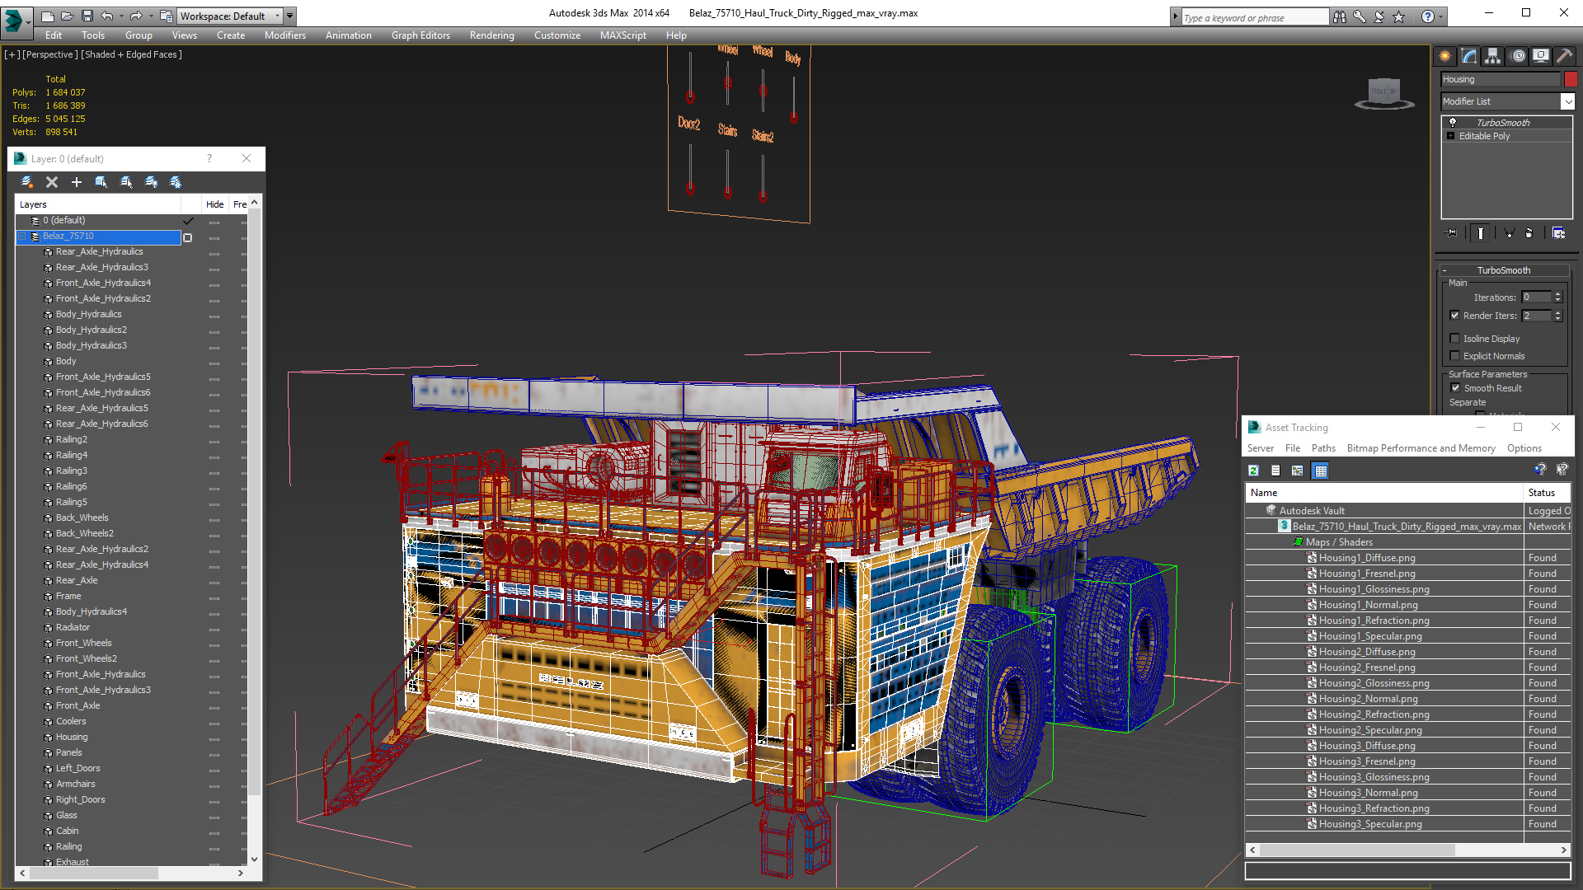Open the Graph Editors menu
1583x890 pixels.
click(x=420, y=35)
